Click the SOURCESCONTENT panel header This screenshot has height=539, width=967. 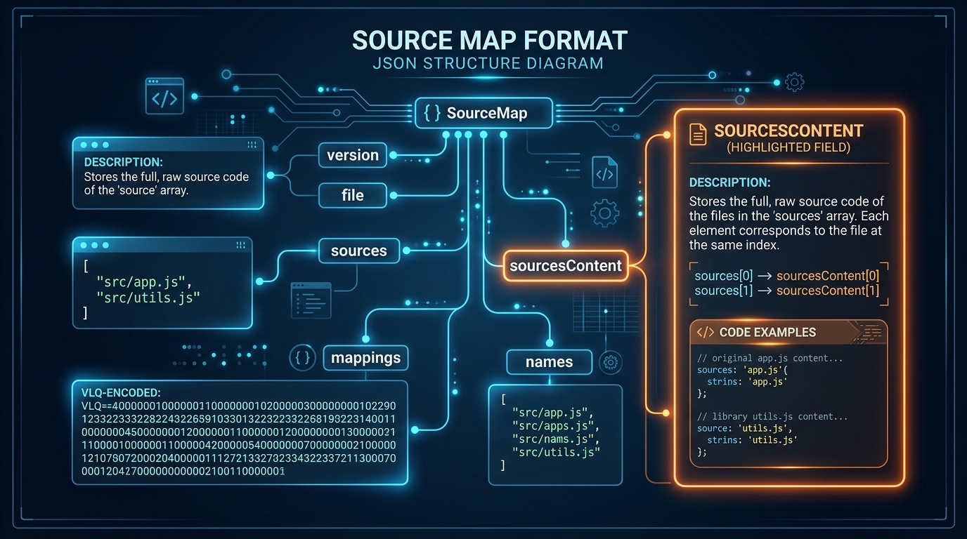pyautogui.click(x=788, y=131)
